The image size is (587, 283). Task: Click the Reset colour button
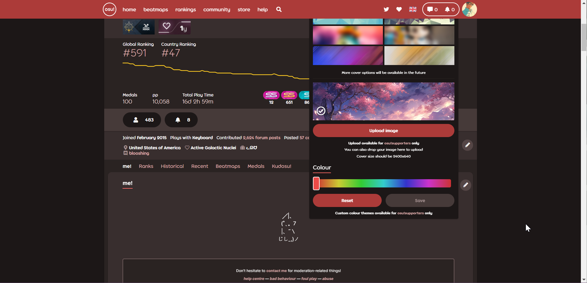(x=347, y=201)
